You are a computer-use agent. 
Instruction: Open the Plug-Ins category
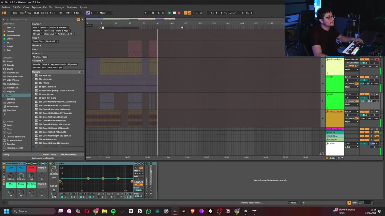coord(11,91)
